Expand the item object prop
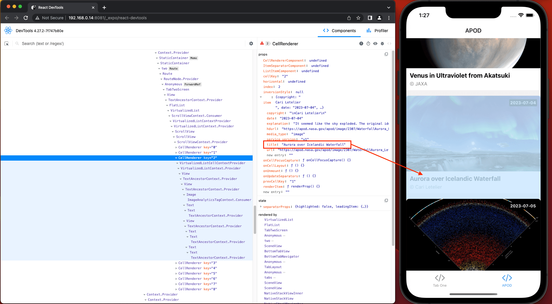 pos(261,97)
